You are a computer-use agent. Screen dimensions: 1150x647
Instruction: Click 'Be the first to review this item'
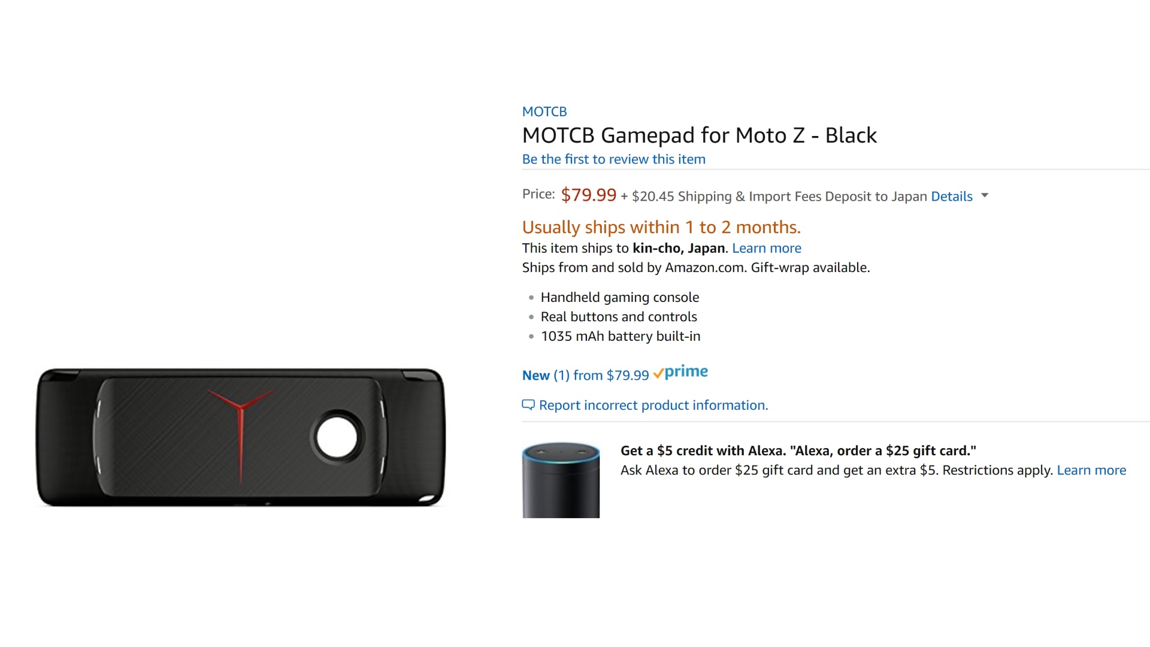pos(613,159)
